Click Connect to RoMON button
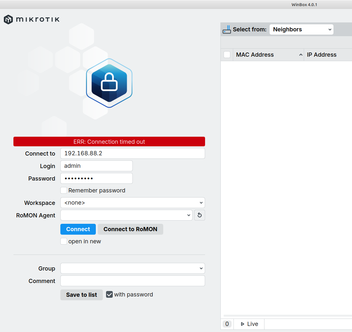This screenshot has width=352, height=332. coord(130,229)
